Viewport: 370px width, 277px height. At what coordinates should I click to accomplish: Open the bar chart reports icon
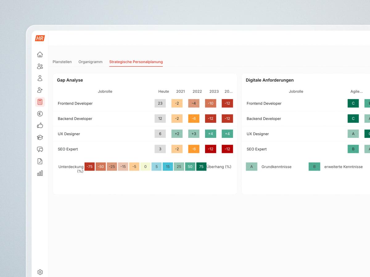pyautogui.click(x=40, y=173)
